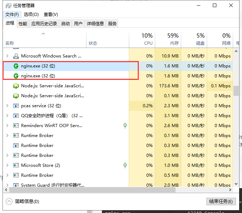242x213 pixels.
Task: Collapse to 简略信息 using the circle arrow icon
Action: click(x=9, y=201)
